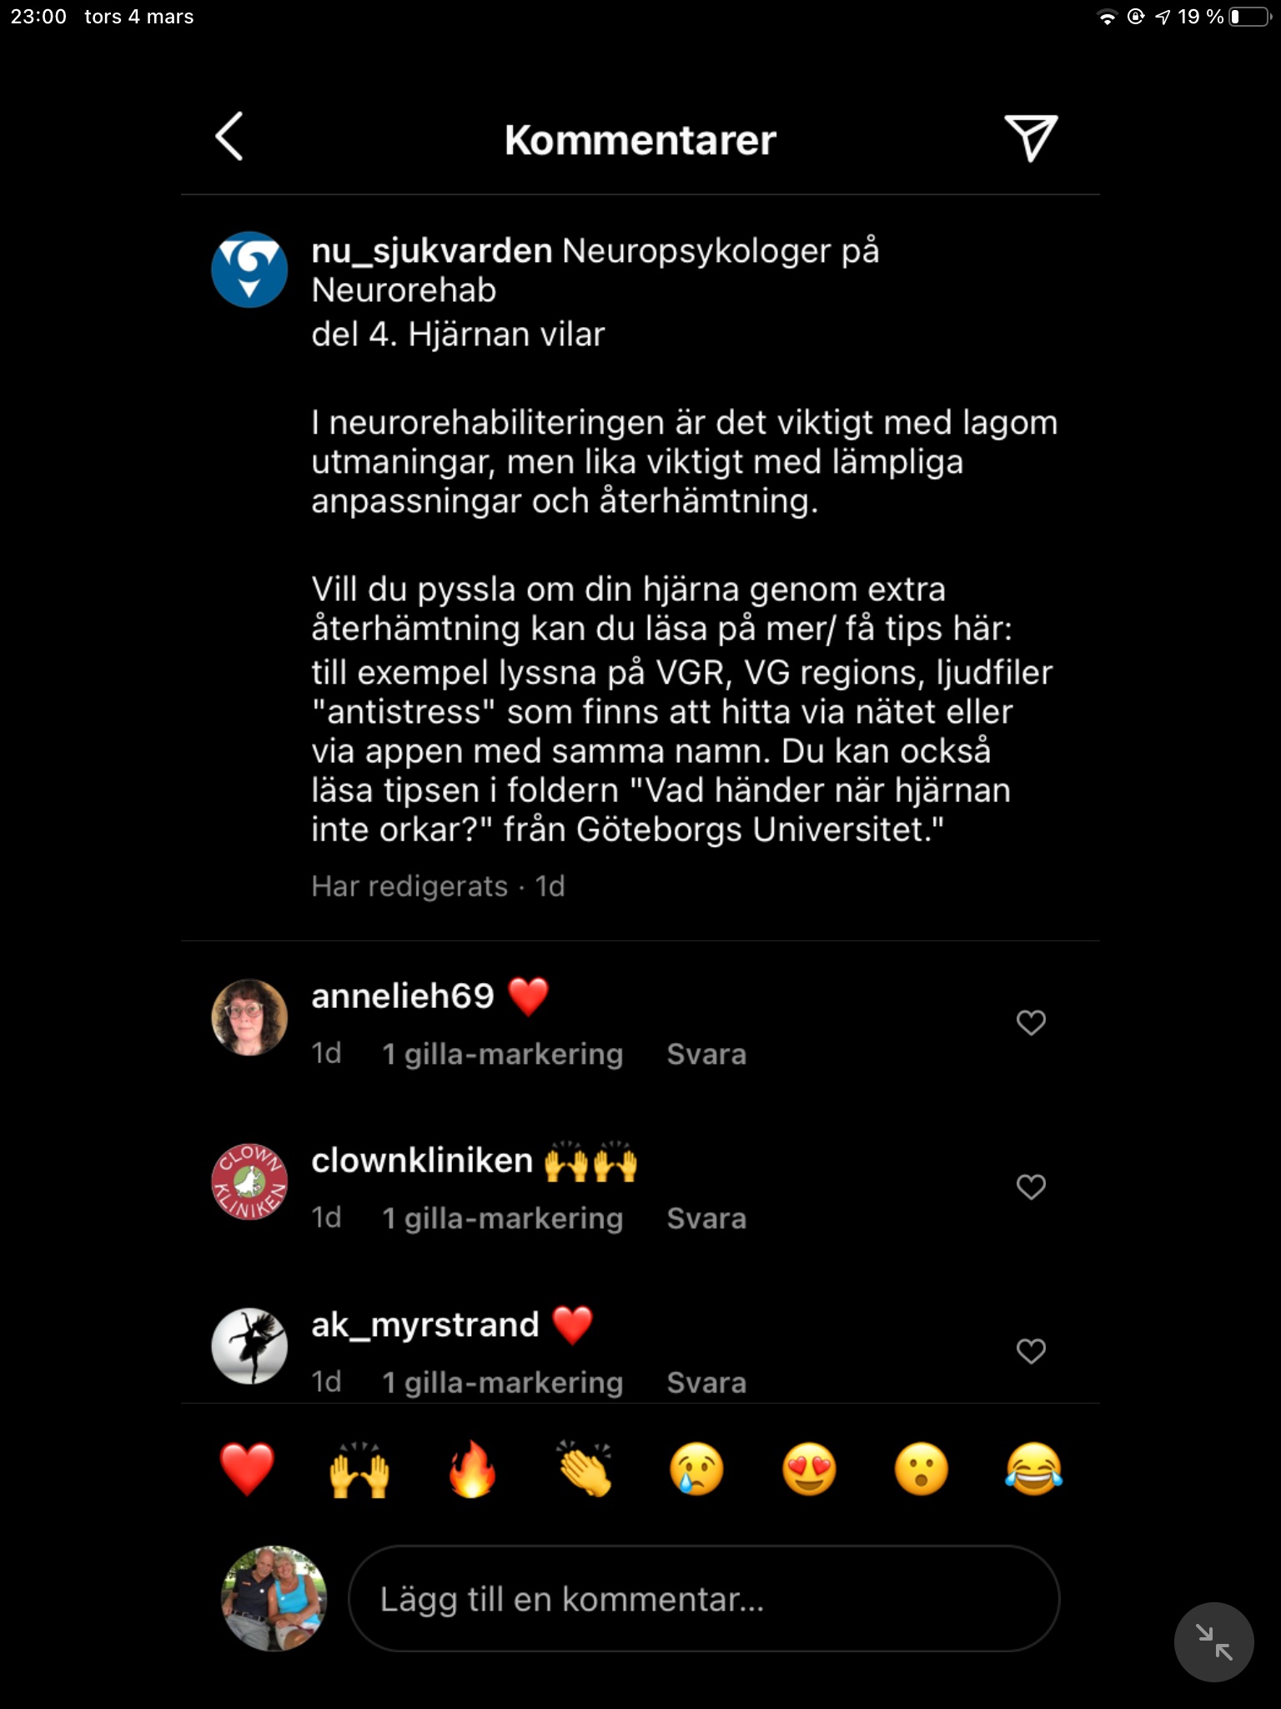Viewport: 1281px width, 1709px height.
Task: Insert the heart eyes quick emoji
Action: tap(809, 1470)
